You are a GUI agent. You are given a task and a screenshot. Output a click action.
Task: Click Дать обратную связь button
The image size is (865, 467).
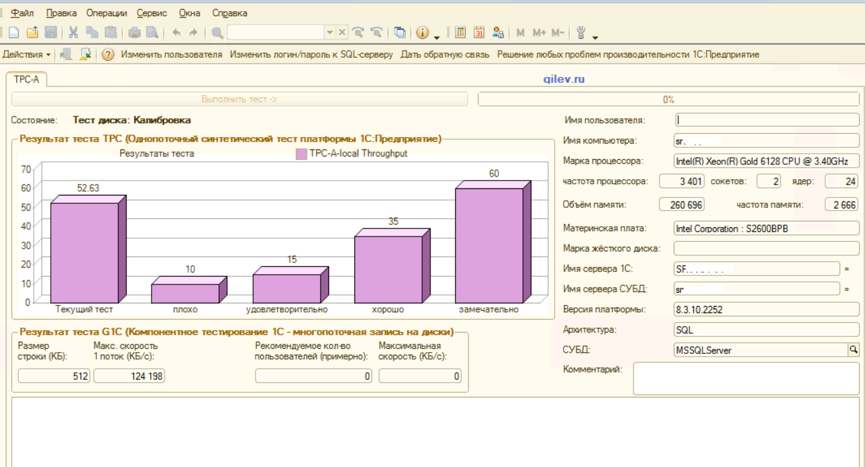(x=444, y=55)
